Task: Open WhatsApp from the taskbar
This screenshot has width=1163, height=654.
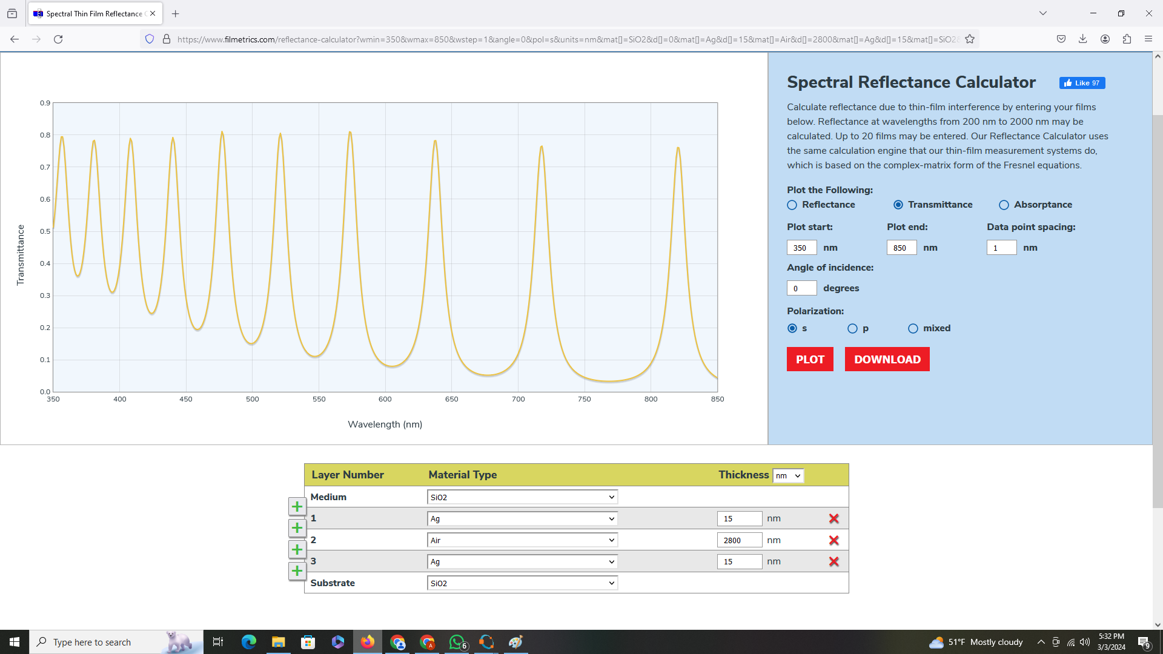Action: [x=457, y=642]
